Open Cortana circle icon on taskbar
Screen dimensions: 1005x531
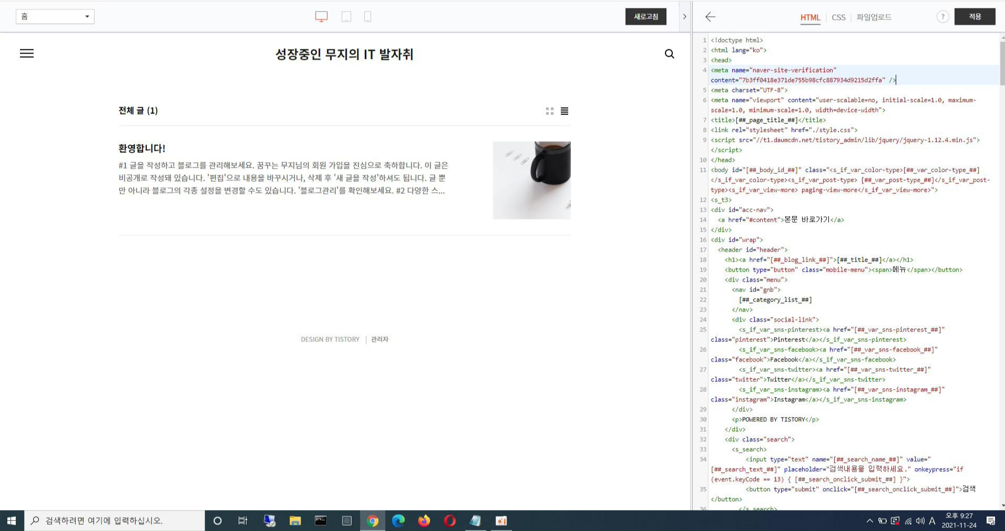point(217,520)
